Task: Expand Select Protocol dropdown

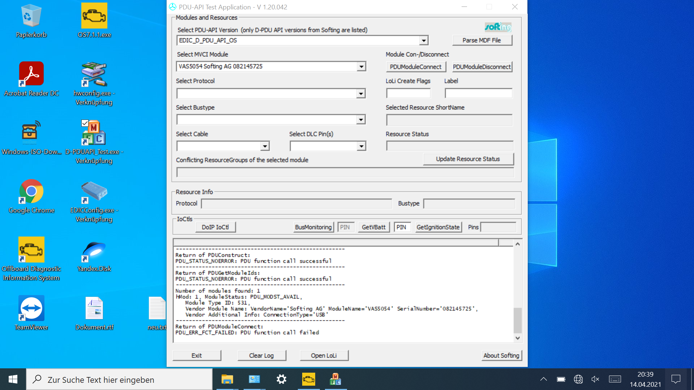Action: pos(361,94)
